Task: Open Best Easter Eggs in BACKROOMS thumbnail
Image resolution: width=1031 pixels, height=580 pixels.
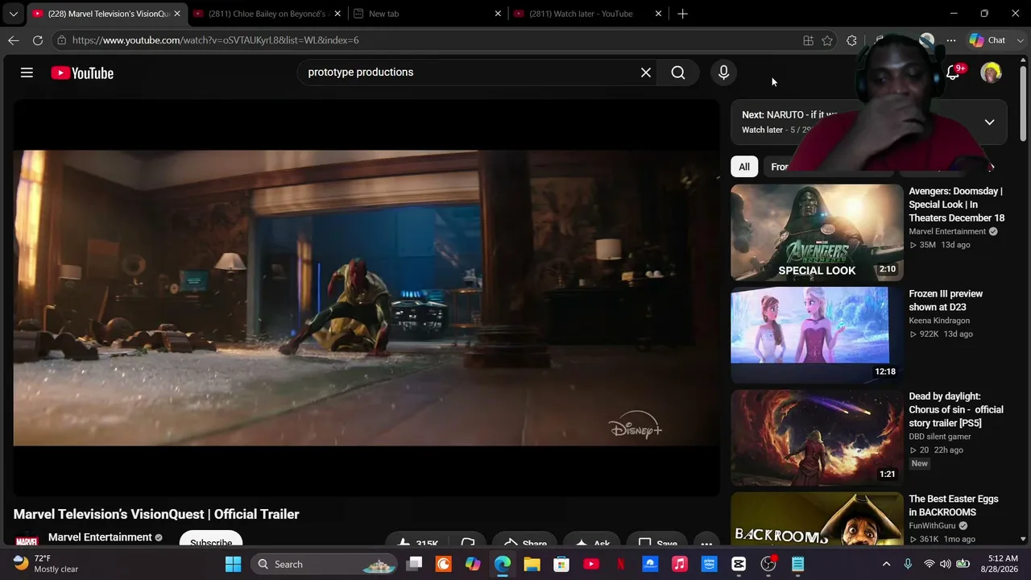Action: [x=817, y=520]
